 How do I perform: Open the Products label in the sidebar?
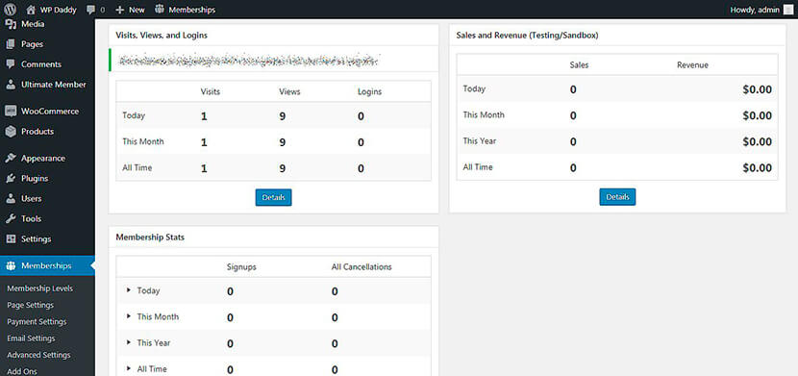(x=37, y=132)
